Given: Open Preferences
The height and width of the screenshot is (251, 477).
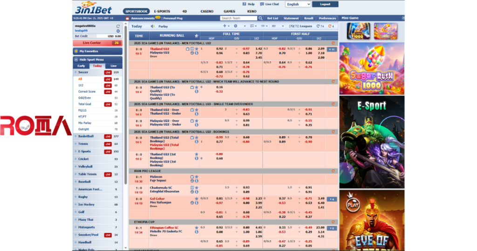Looking at the screenshot, I should click(327, 18).
